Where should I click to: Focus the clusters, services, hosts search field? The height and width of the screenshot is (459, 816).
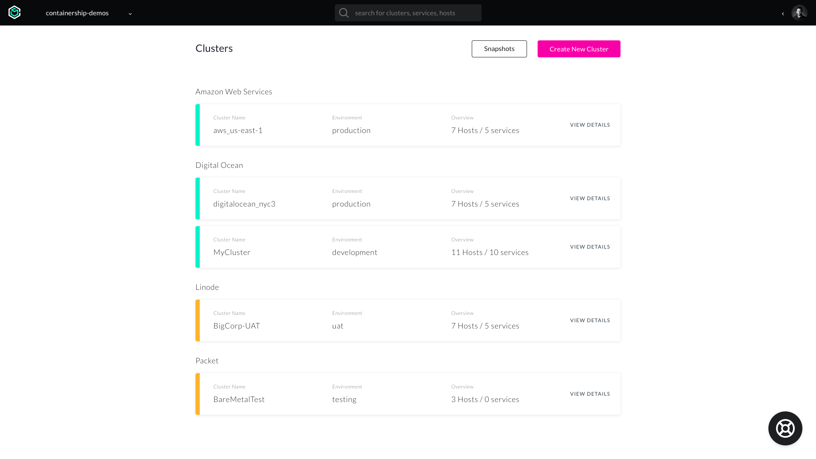click(414, 13)
